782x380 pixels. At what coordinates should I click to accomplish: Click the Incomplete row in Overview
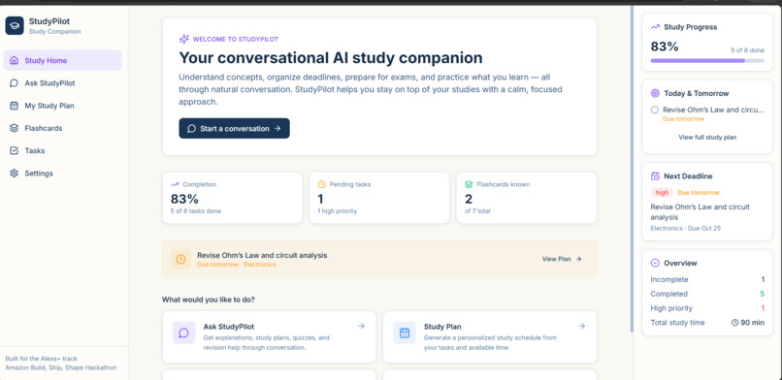[x=707, y=279]
